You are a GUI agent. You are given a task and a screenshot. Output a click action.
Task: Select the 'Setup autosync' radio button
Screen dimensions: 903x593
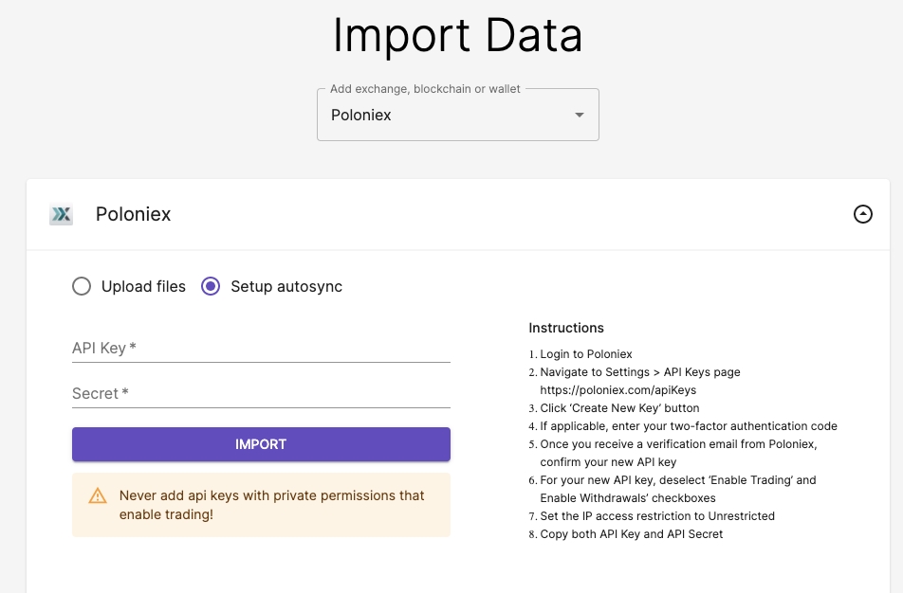211,286
